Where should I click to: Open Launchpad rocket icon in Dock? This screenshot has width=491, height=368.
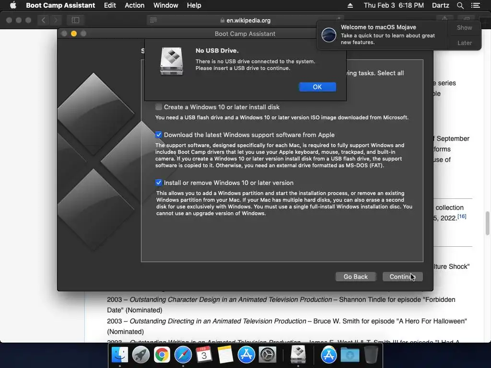(140, 355)
